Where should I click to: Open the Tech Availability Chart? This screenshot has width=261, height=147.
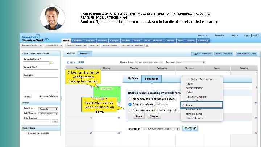point(246,54)
